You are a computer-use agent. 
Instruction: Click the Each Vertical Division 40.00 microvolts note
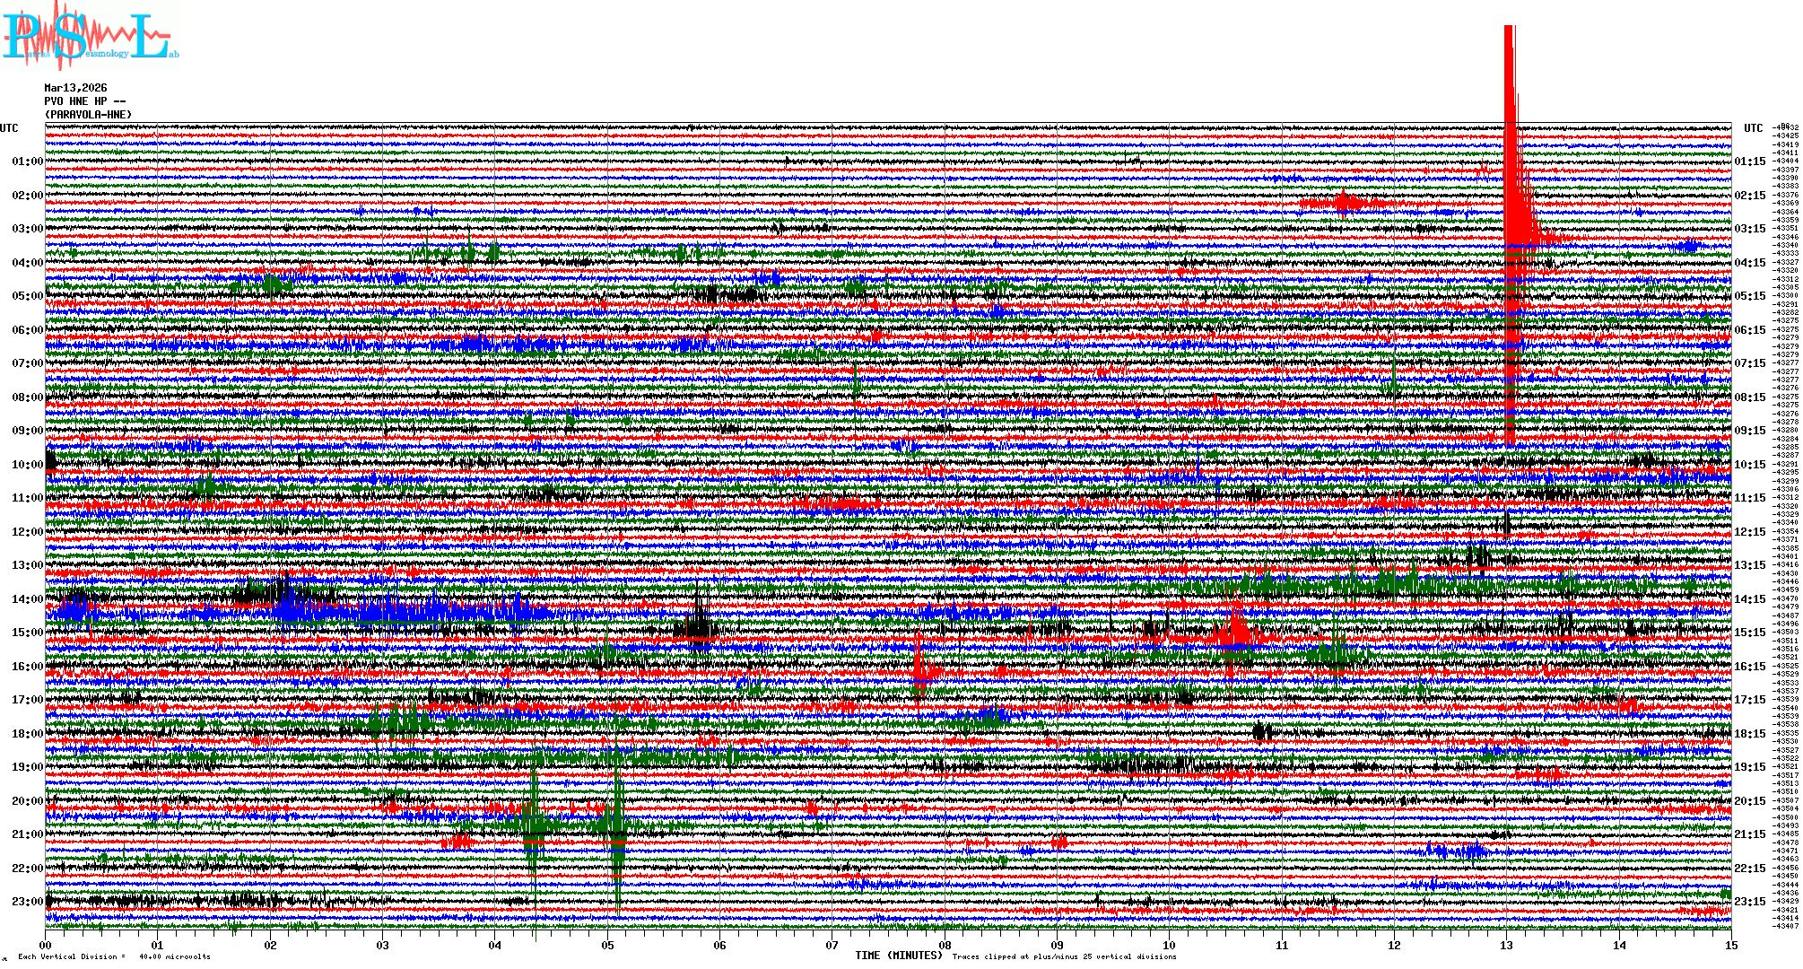(x=114, y=956)
